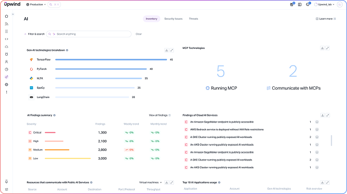Click the SJ user avatar

pos(340,4)
